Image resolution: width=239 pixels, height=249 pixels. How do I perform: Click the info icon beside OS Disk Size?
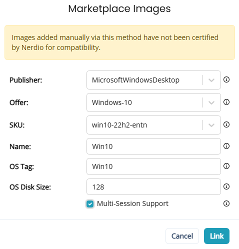coord(226,186)
